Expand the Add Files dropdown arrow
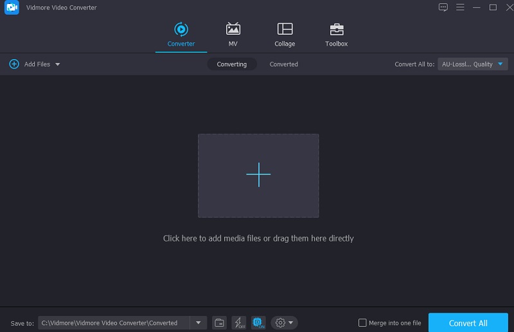This screenshot has height=332, width=514. (x=58, y=64)
